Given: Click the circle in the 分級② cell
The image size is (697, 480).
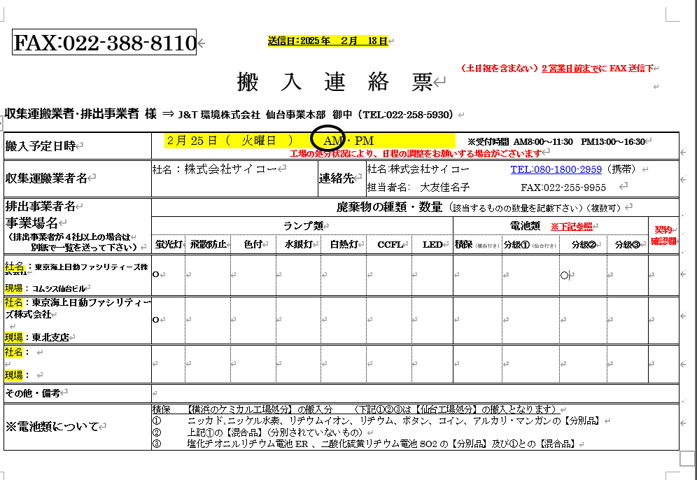Looking at the screenshot, I should (x=565, y=275).
